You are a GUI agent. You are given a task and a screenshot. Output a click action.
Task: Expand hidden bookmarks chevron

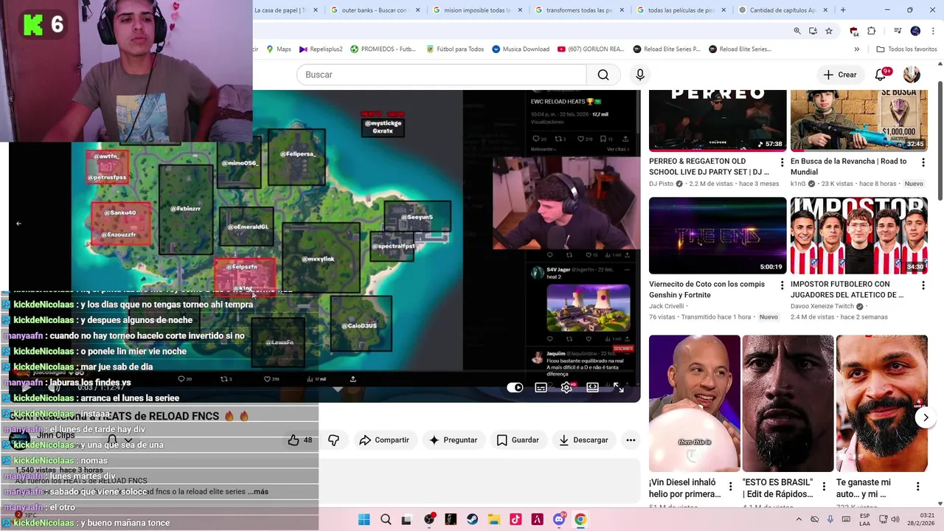(856, 49)
